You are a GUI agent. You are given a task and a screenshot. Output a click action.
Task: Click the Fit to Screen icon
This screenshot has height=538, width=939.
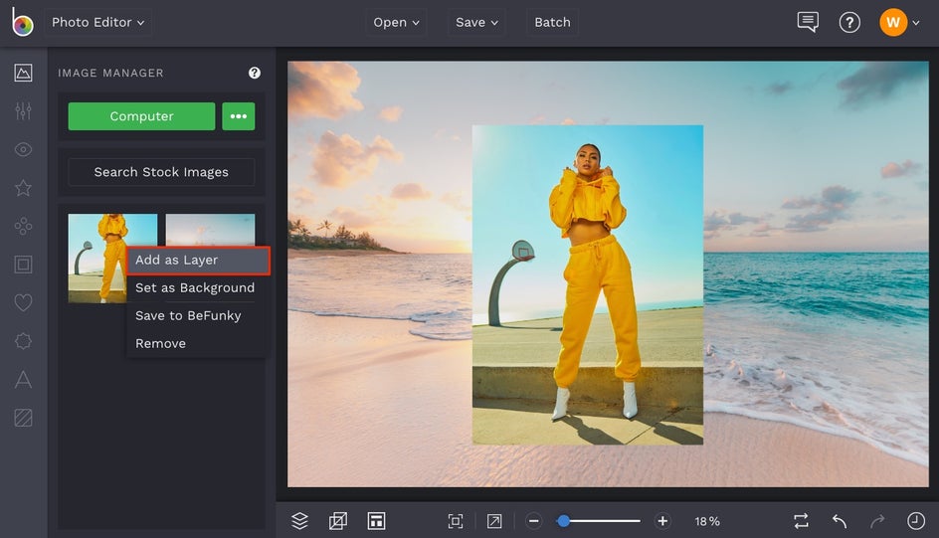point(456,521)
